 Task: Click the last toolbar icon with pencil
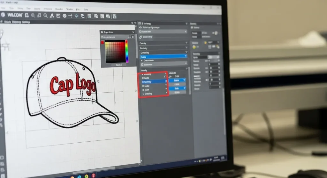tap(115, 17)
